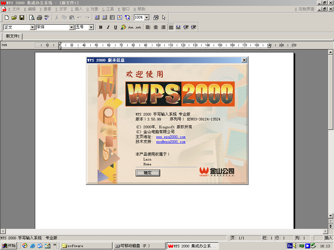The image size is (334, 250).
Task: Switch to 可移动磁盘 (F:) taskbar button
Action: coord(139,246)
